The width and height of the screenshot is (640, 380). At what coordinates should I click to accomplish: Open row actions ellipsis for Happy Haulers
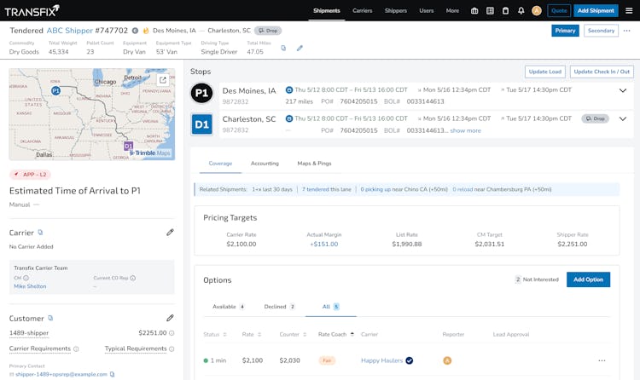coord(602,360)
